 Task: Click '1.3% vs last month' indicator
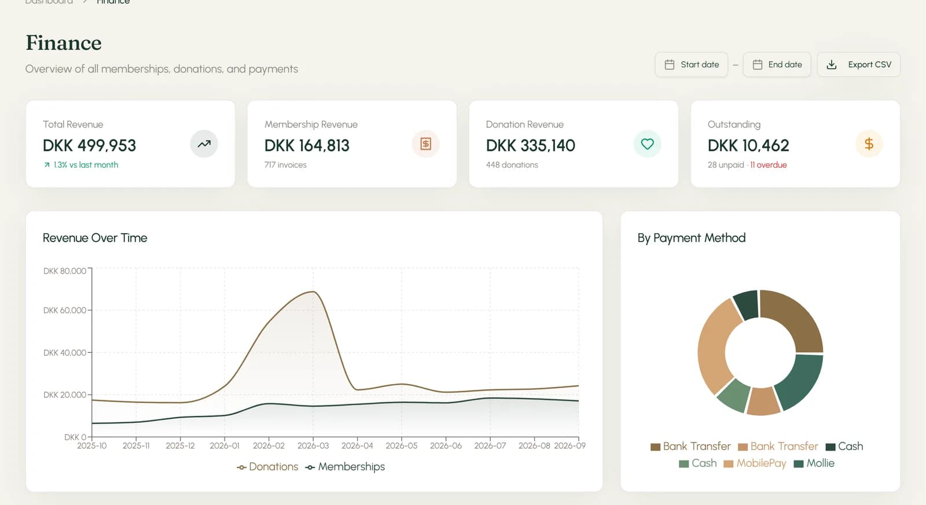click(81, 165)
